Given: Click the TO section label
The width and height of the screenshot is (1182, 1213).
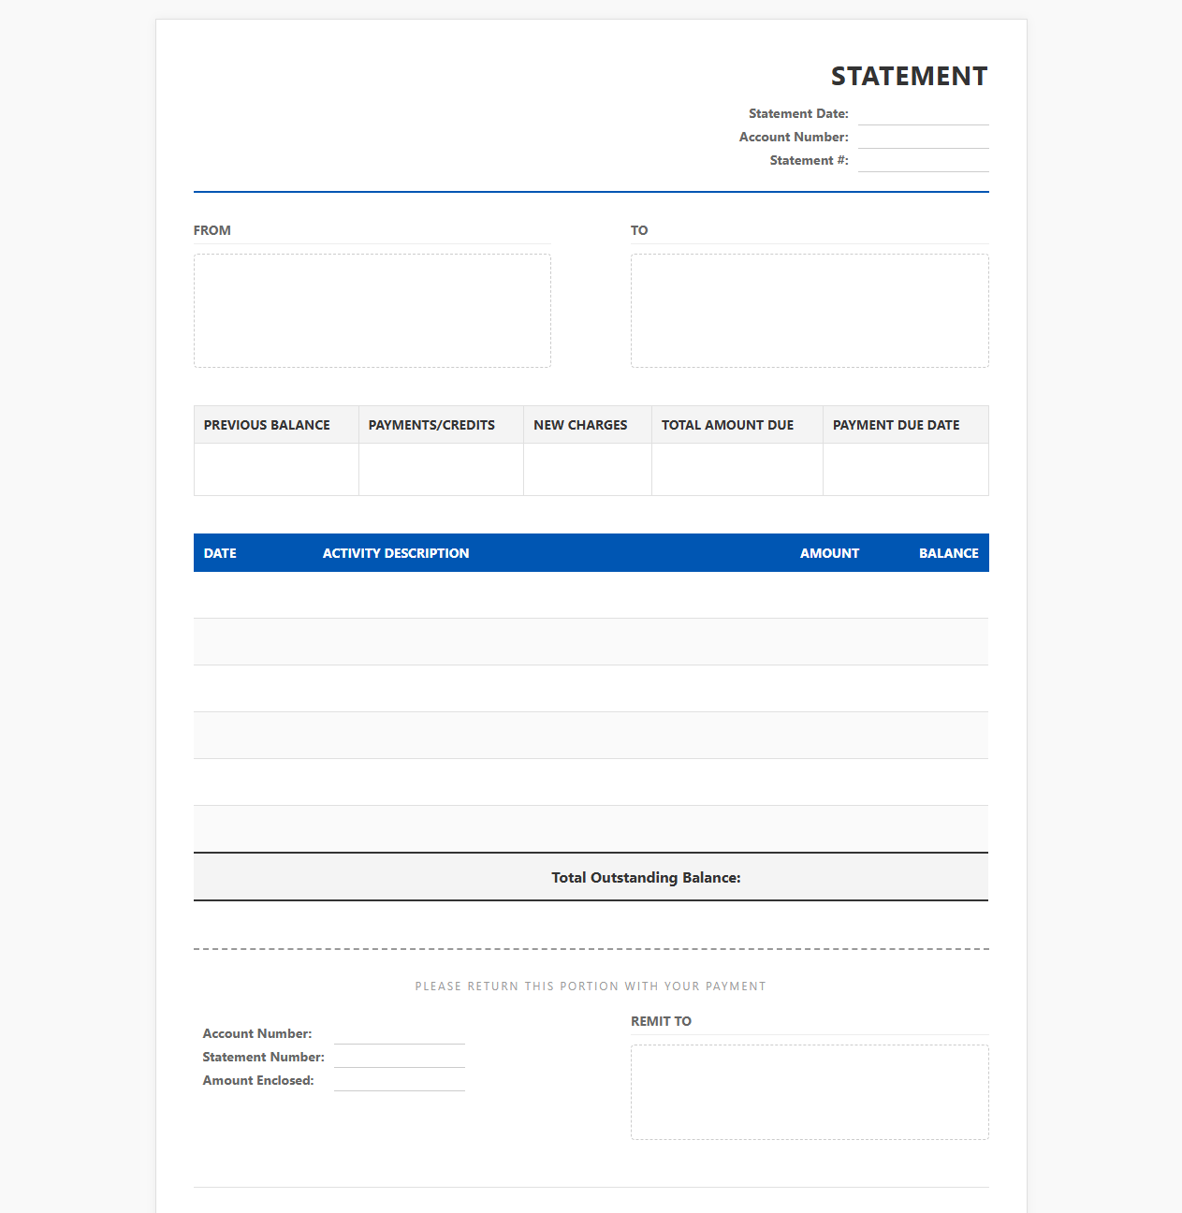Looking at the screenshot, I should [639, 230].
